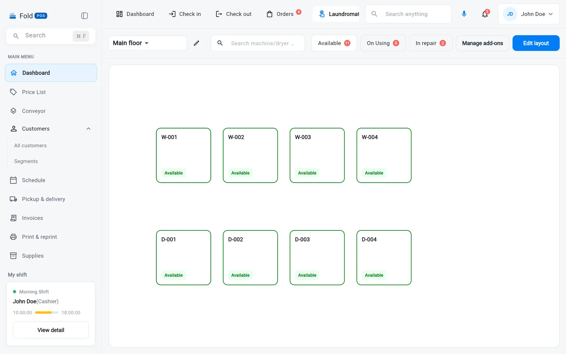Click the Manage add-ons button

click(483, 43)
